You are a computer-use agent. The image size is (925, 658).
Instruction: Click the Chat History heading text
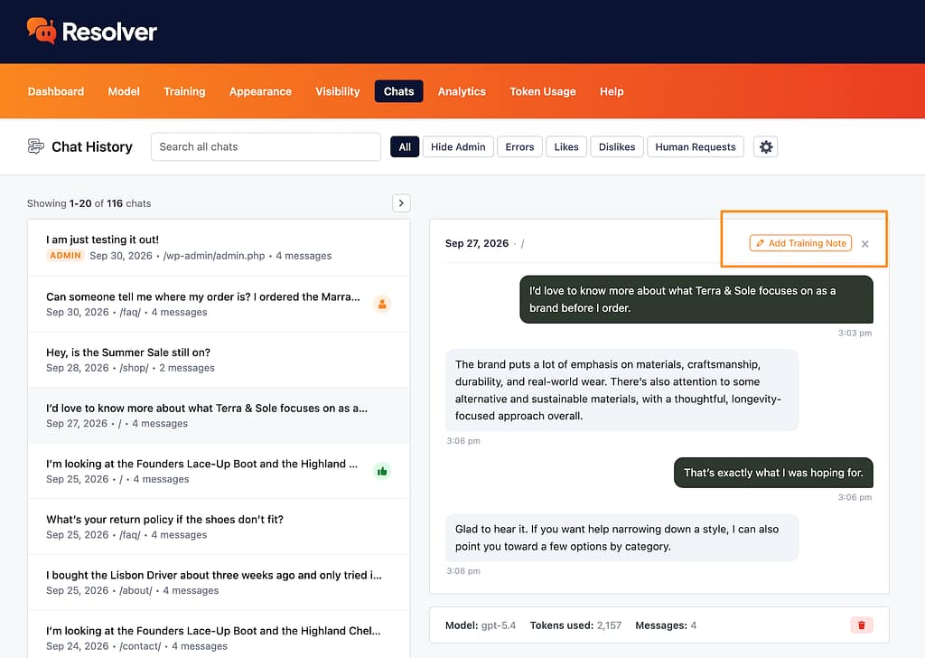coord(92,147)
